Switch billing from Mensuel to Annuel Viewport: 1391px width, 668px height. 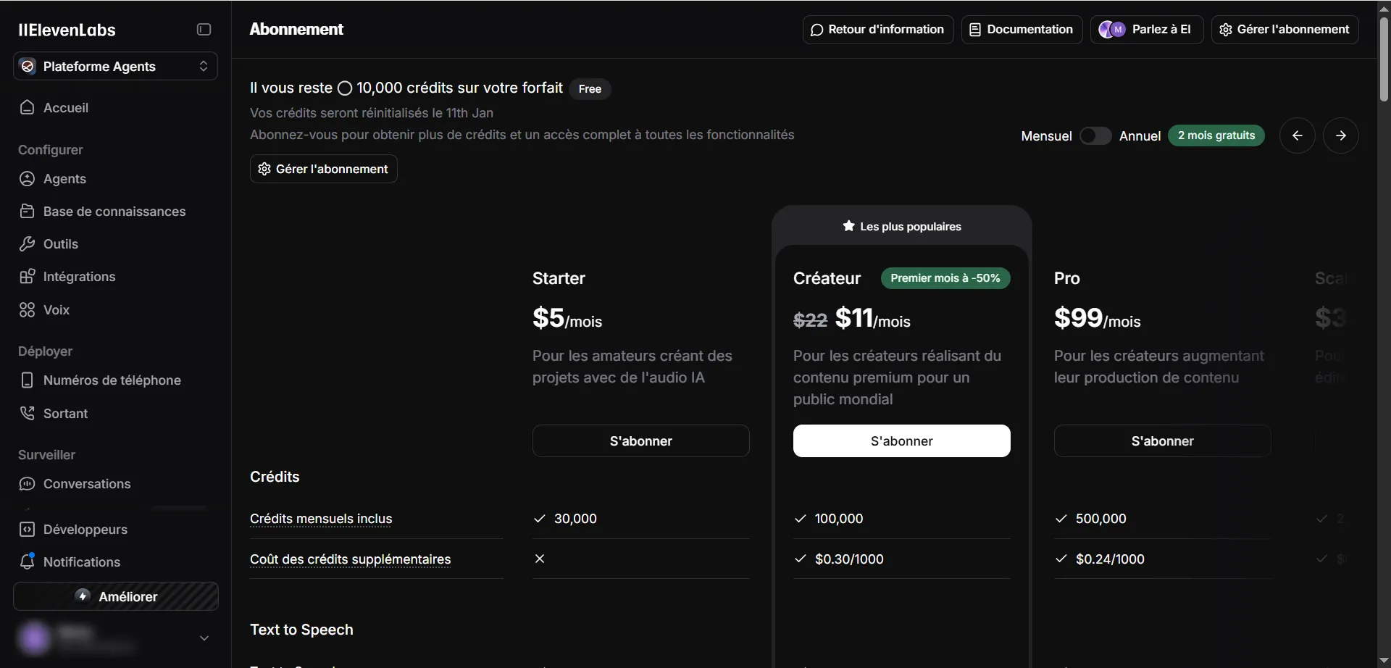pos(1095,135)
